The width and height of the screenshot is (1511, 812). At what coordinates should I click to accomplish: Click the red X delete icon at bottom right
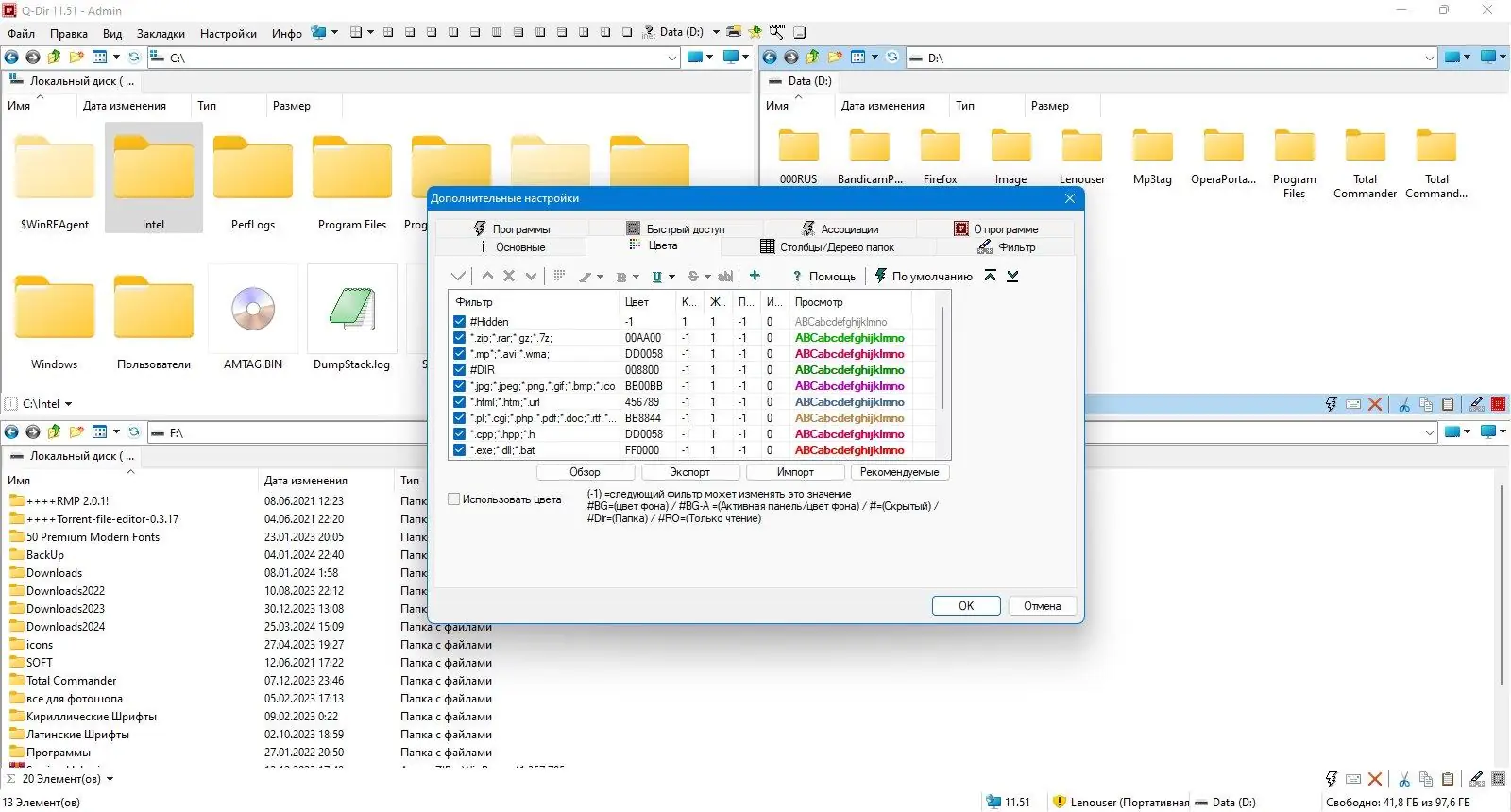pyautogui.click(x=1375, y=779)
